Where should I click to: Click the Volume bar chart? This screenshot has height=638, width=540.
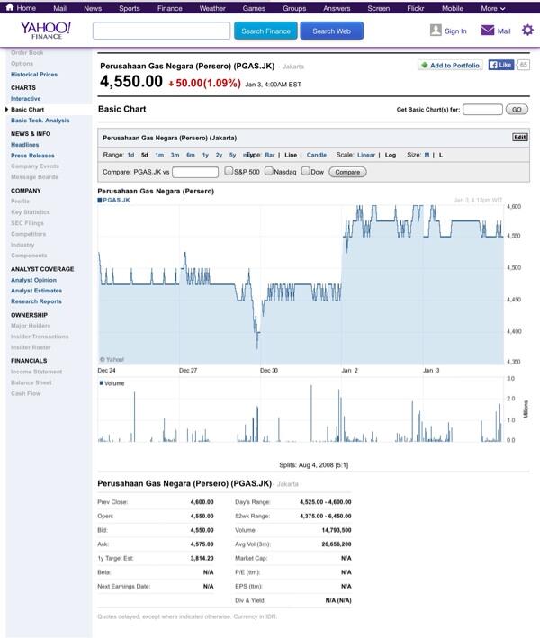[x=301, y=409]
